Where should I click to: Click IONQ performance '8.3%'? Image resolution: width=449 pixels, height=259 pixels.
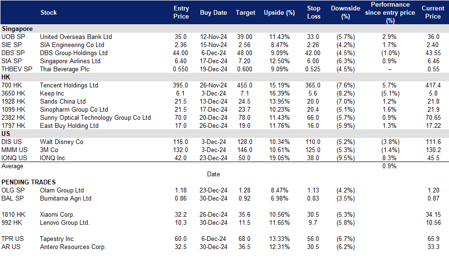[x=389, y=158]
